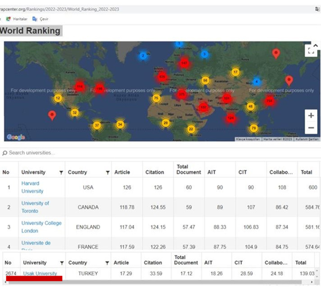Collapse the map using the up chevron
Screen dimensions: 321x287
click(x=316, y=45)
